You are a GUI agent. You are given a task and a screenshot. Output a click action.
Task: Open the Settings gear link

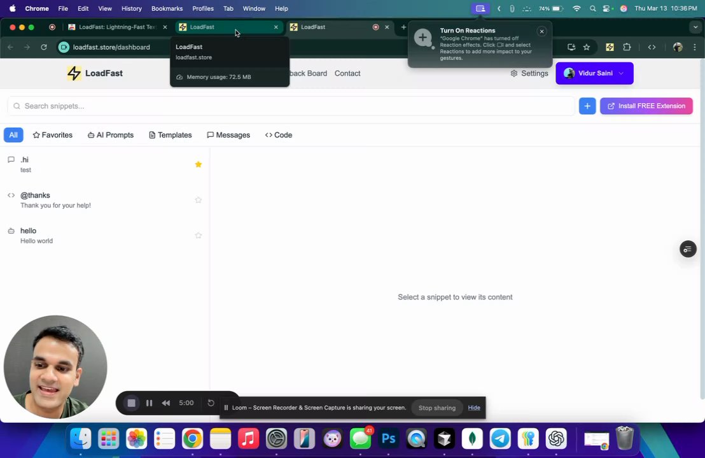click(529, 73)
